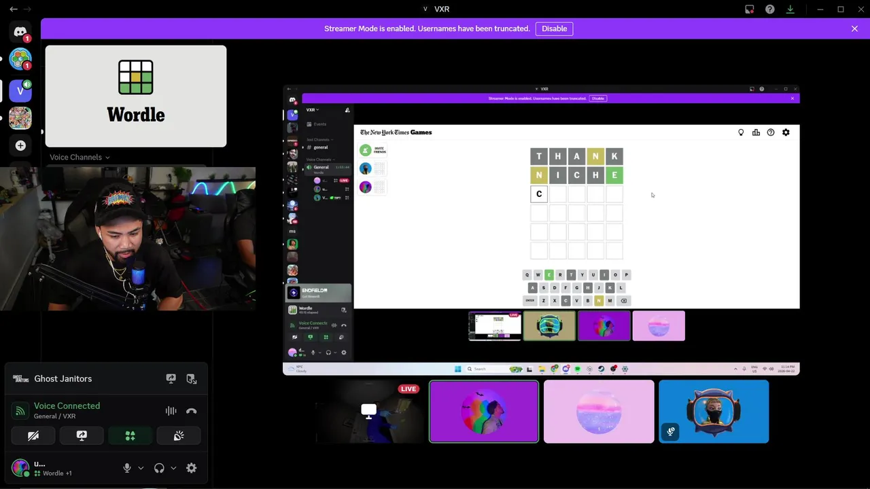Expand Text Channels category in streamed Discord
Screen dimensions: 870x489
(x=319, y=139)
